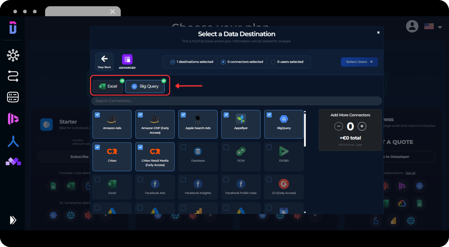The image size is (449, 247).
Task: Expand the sidebar with the double-chevron
Action: (x=13, y=220)
